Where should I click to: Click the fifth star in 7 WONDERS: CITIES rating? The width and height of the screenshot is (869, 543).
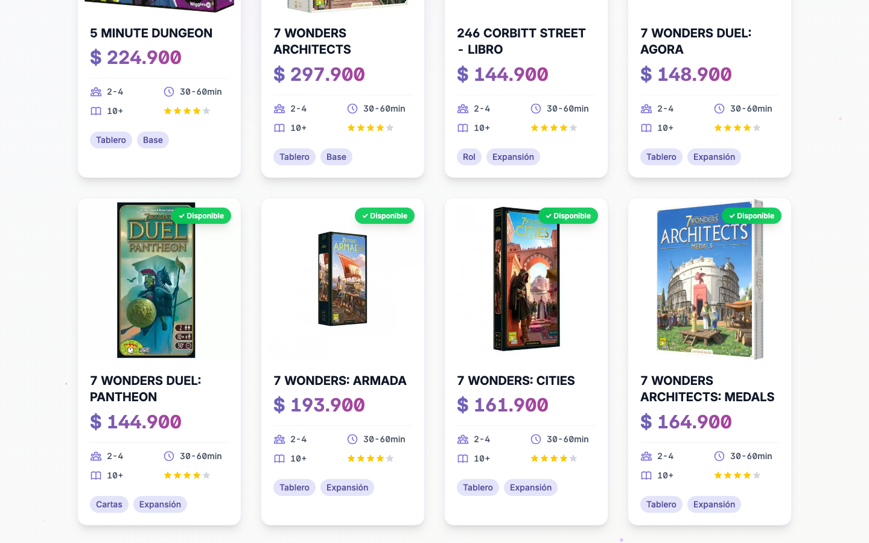tap(573, 459)
